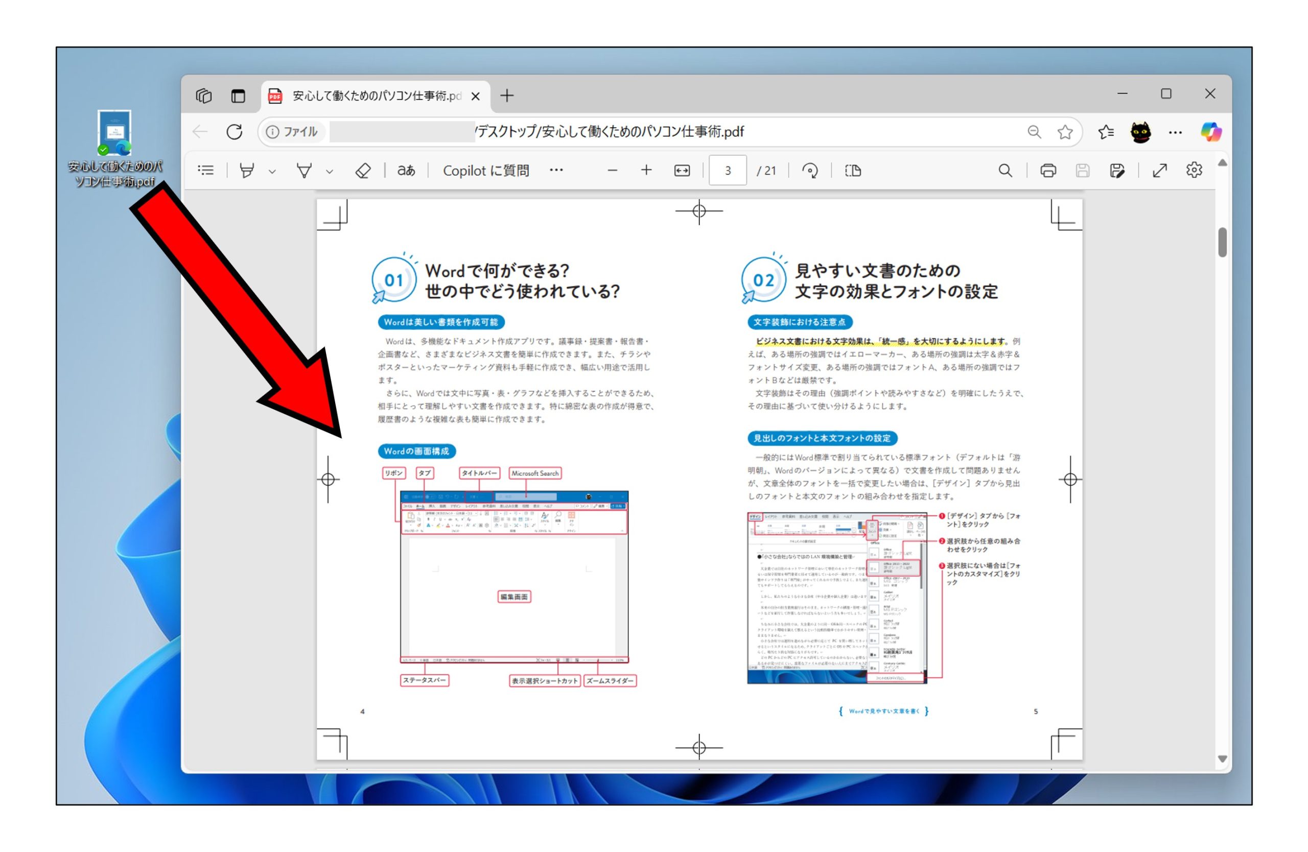Click the save as icon in the PDF toolbar
Viewport: 1308px width, 852px height.
click(1116, 170)
